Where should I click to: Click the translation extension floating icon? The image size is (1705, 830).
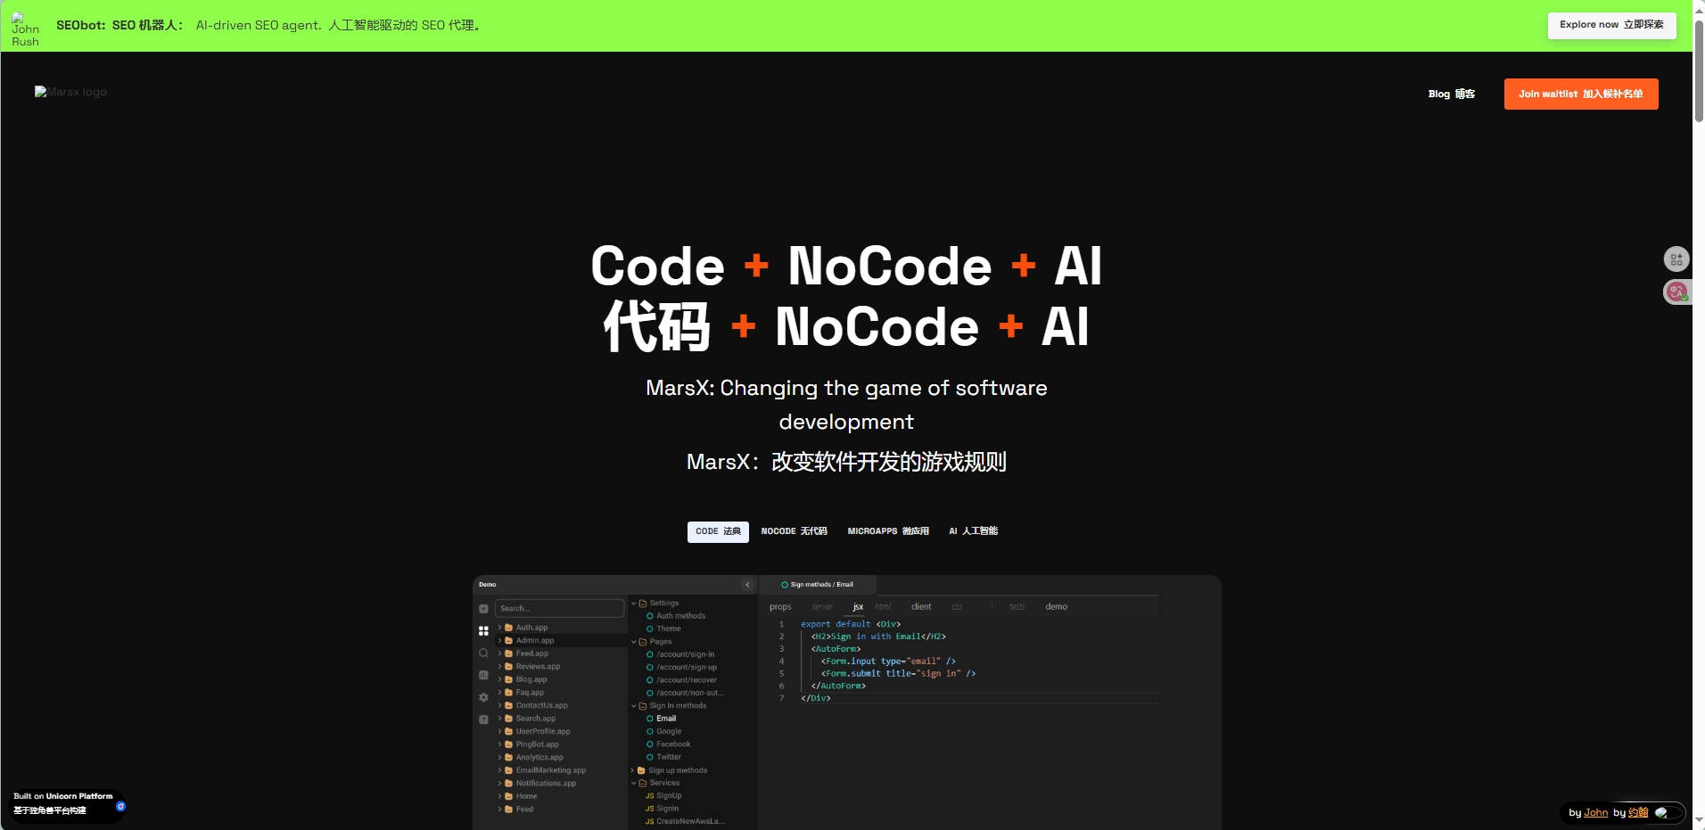pos(1676,292)
